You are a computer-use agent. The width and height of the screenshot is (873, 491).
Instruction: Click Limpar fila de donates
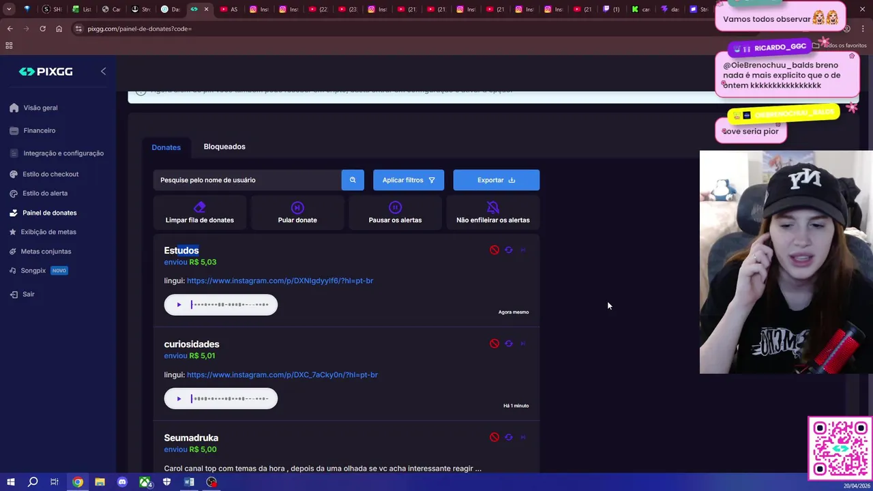(200, 213)
